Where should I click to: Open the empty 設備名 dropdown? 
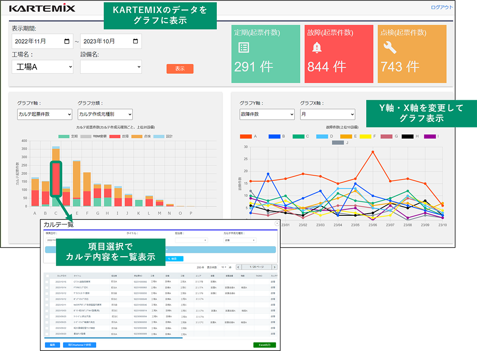(x=111, y=67)
